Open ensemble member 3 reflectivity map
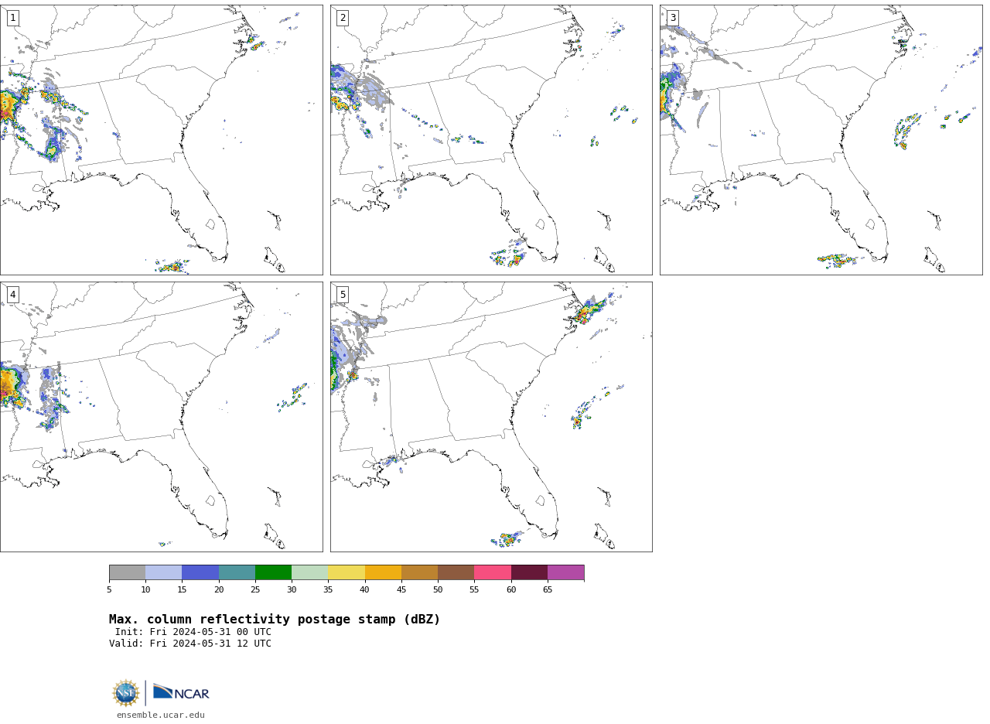Image resolution: width=990 pixels, height=724 pixels. click(x=821, y=140)
